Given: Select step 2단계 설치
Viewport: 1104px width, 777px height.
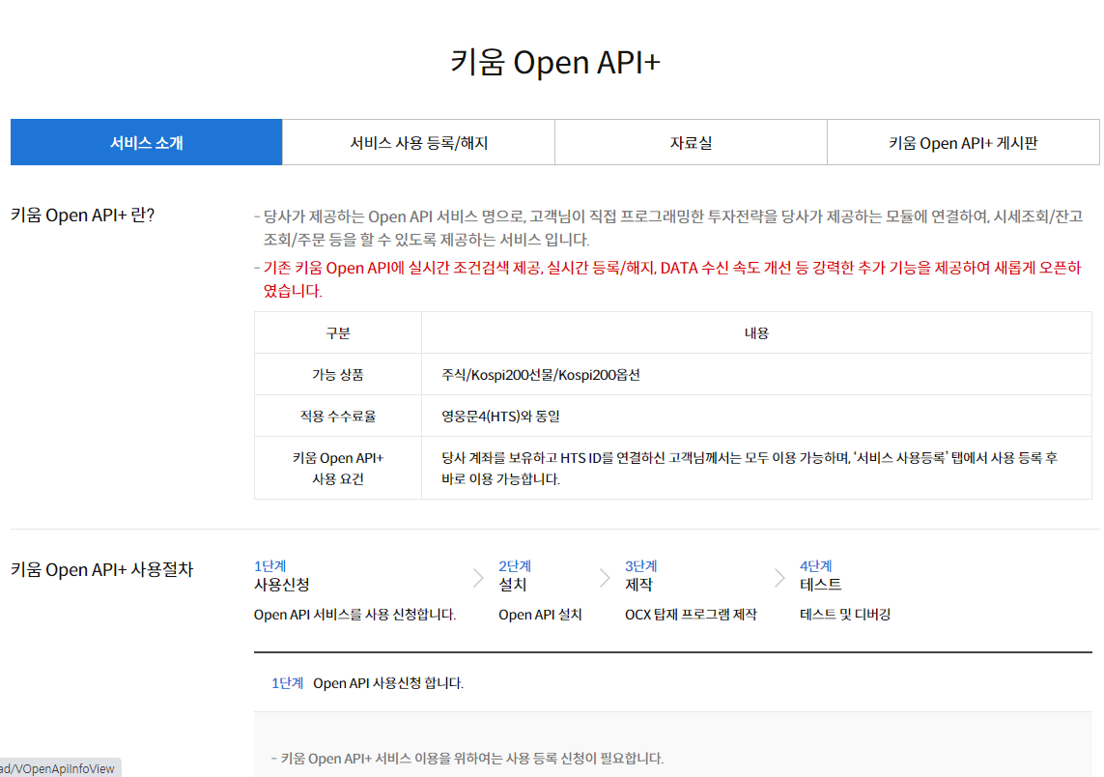Looking at the screenshot, I should point(515,576).
